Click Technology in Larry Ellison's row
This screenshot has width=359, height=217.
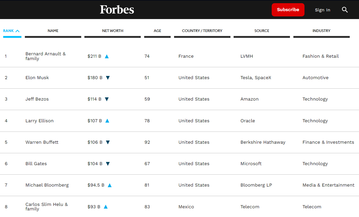click(x=315, y=121)
